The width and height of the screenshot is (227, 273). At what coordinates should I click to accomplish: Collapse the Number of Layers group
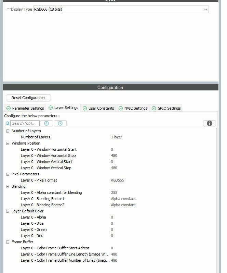[x=8, y=131]
